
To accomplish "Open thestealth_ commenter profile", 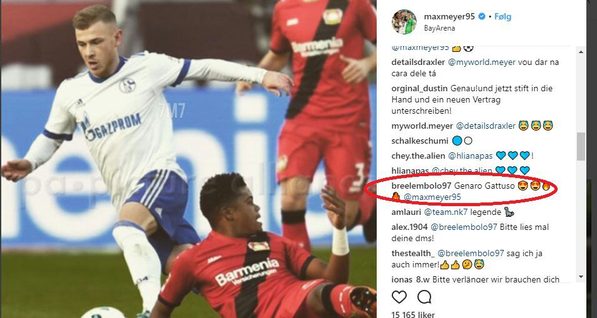I will point(413,254).
